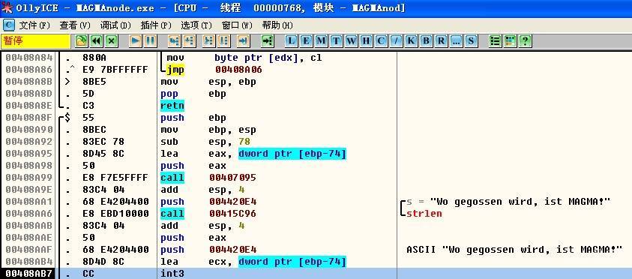Open debugging options list icon
Image resolution: width=632 pixels, height=279 pixels.
point(495,40)
